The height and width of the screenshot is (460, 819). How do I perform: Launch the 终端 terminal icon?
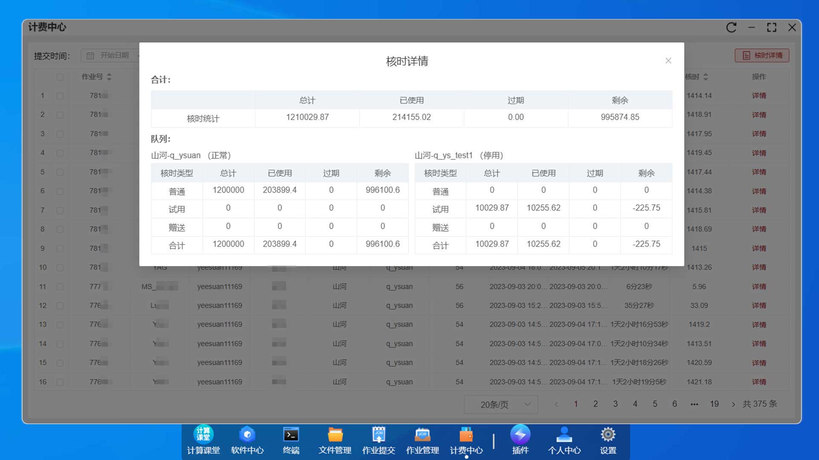point(291,440)
